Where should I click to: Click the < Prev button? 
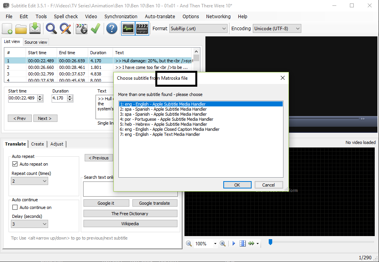point(19,118)
